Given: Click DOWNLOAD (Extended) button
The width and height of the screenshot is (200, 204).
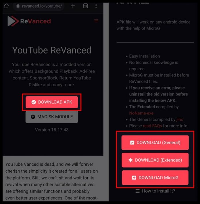Looking at the screenshot, I should (155, 160).
